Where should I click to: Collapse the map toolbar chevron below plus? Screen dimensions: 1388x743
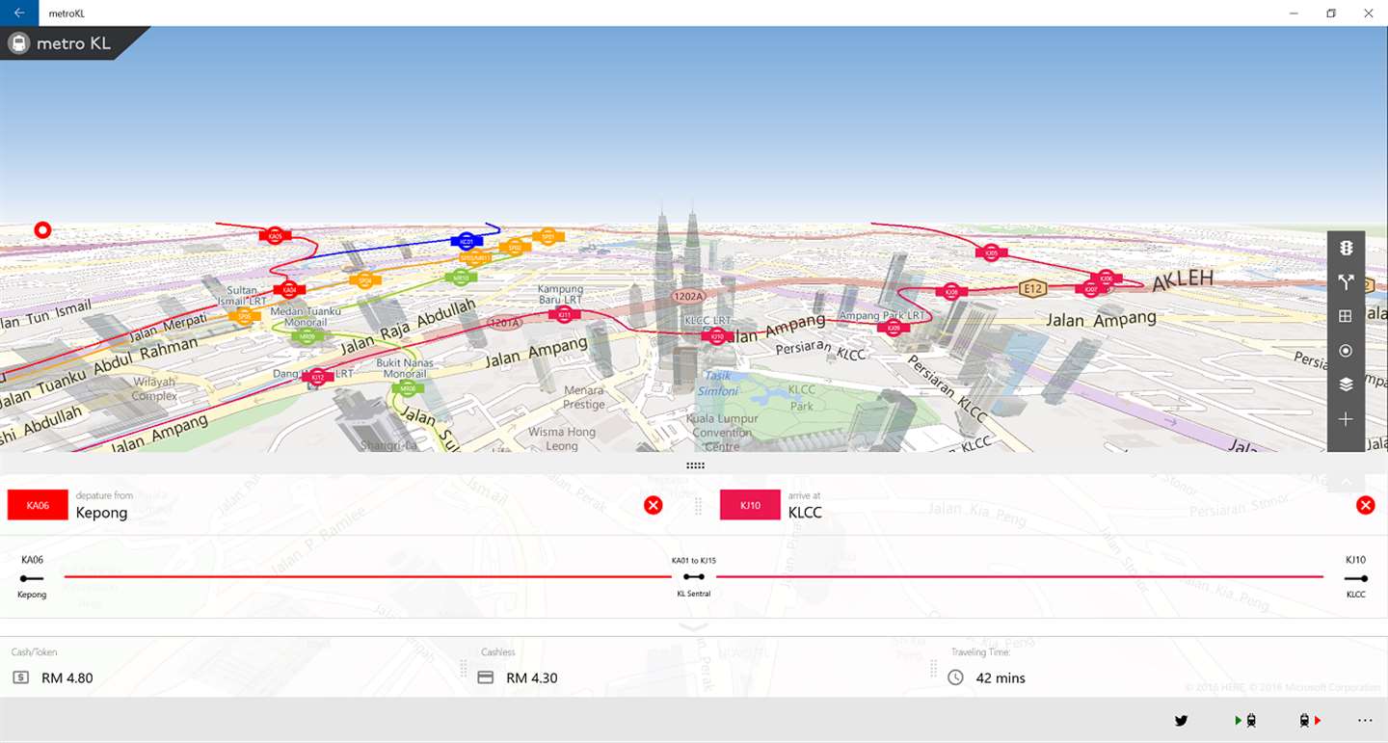point(1347,481)
